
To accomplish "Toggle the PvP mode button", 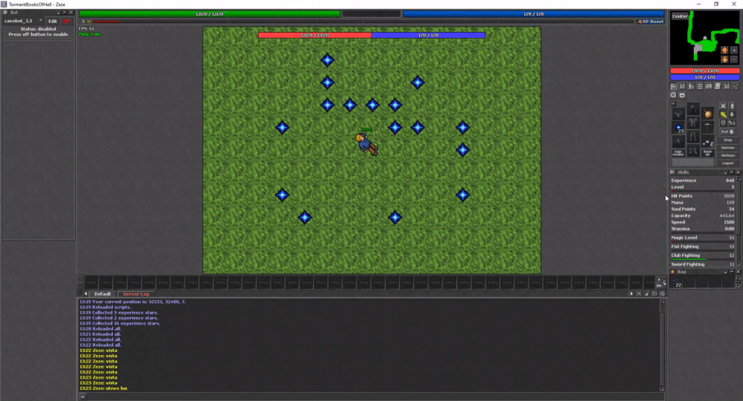I will (728, 131).
